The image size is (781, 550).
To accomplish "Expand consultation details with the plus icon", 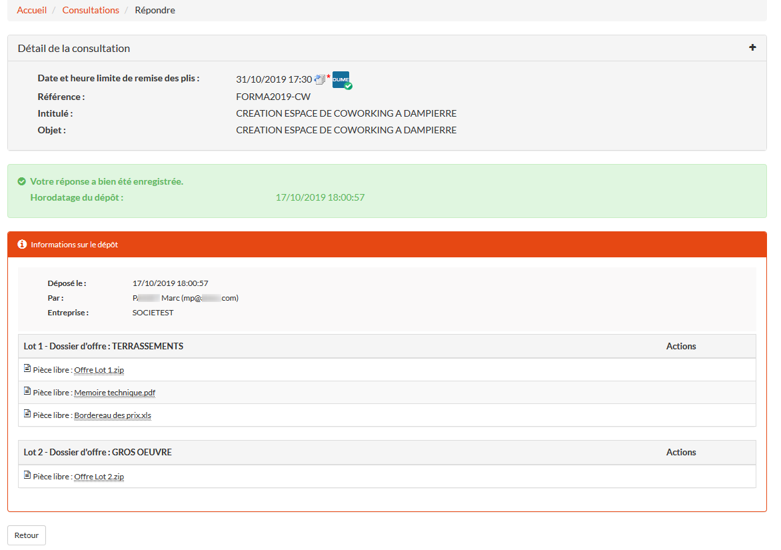I will [752, 47].
